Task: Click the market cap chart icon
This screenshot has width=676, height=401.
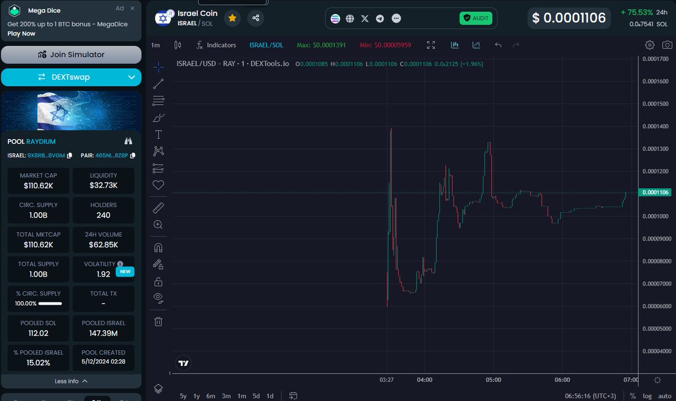Action: (477, 45)
